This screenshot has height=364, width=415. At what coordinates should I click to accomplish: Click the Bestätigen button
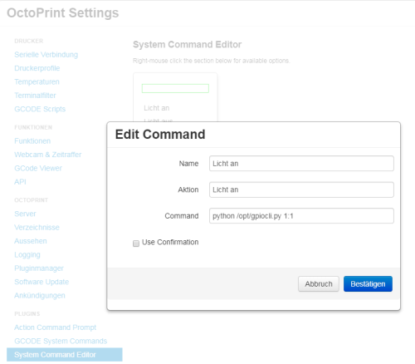pos(368,284)
